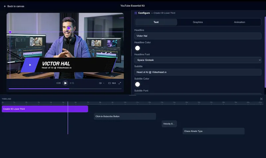This screenshot has height=158, width=266.
Task: Click the Back to canvas arrow icon
Action: [5, 6]
